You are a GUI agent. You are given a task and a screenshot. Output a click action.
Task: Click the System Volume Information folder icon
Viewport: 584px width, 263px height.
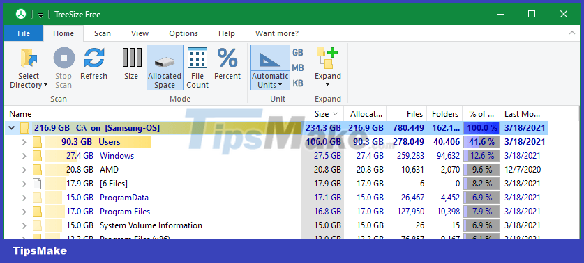point(37,225)
